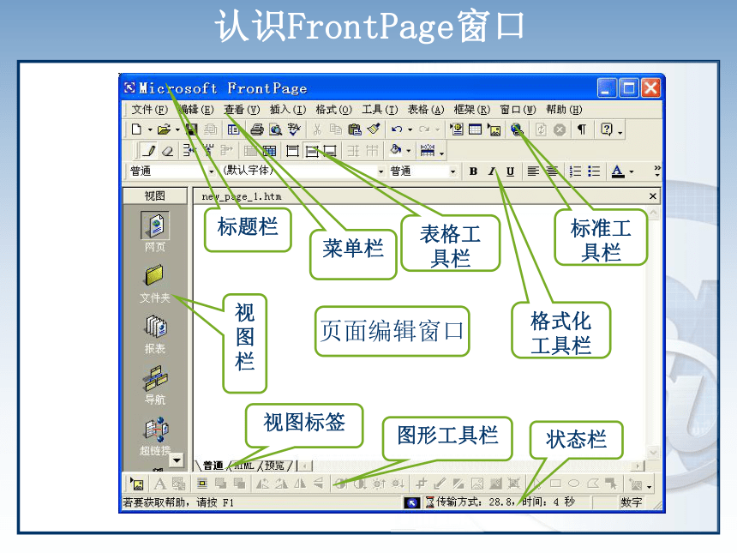This screenshot has height=553, width=737.
Task: Click the Fill Color paint bucket icon
Action: [396, 150]
